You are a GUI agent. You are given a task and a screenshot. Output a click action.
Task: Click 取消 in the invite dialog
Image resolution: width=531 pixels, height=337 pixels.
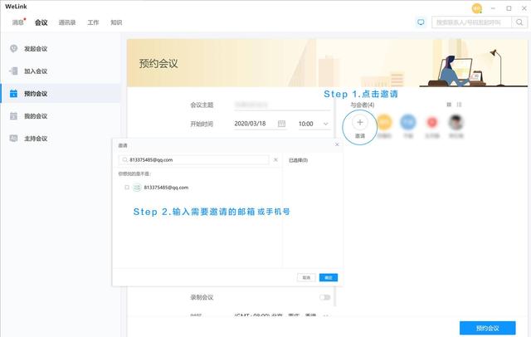click(x=306, y=278)
